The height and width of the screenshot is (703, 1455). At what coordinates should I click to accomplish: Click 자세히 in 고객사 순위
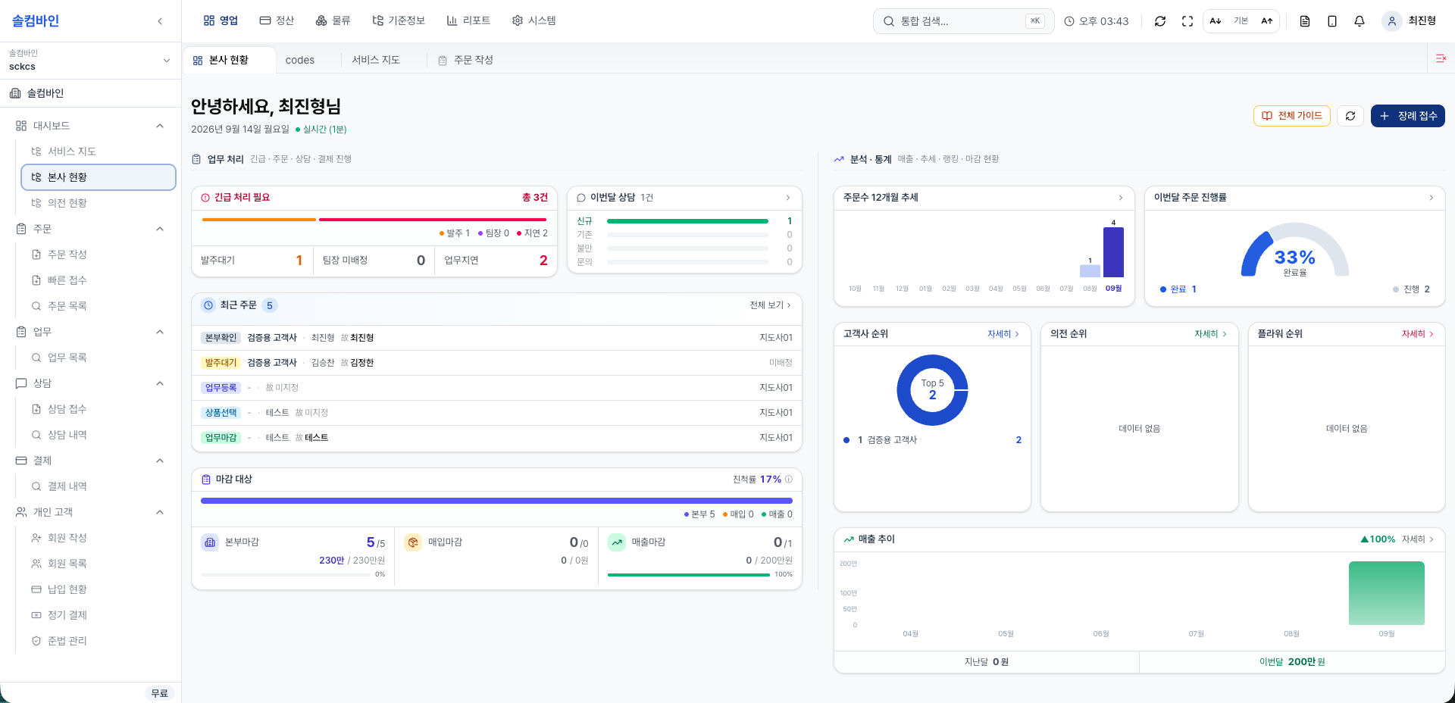tap(1003, 334)
